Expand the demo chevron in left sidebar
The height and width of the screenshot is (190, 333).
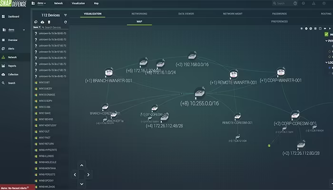click(x=24, y=30)
